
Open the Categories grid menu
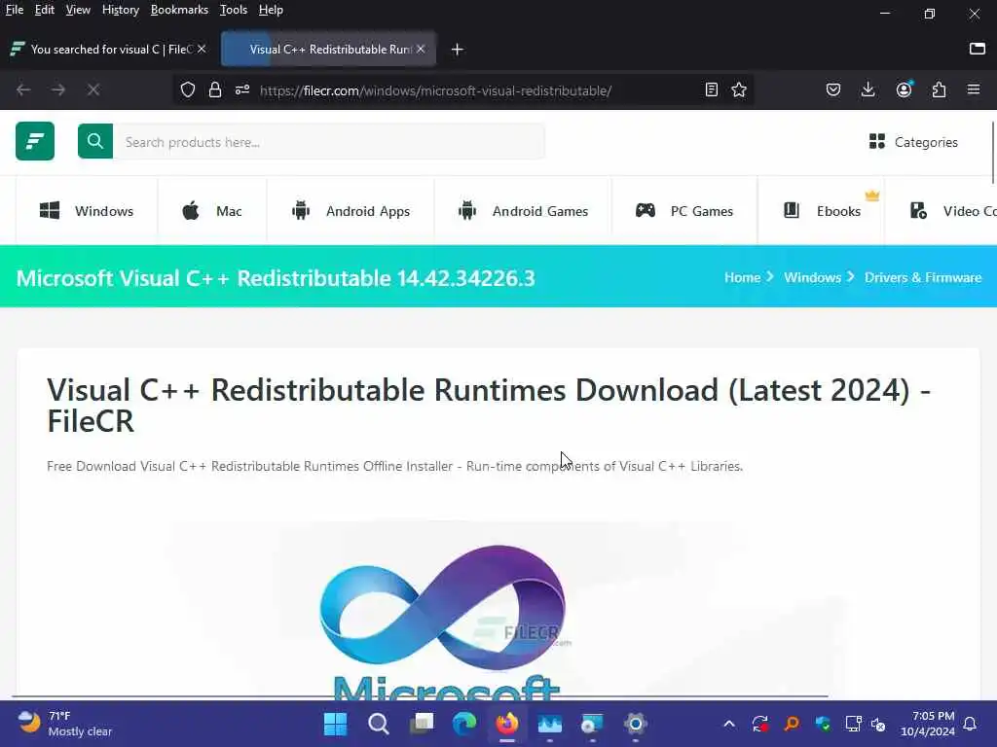[913, 142]
